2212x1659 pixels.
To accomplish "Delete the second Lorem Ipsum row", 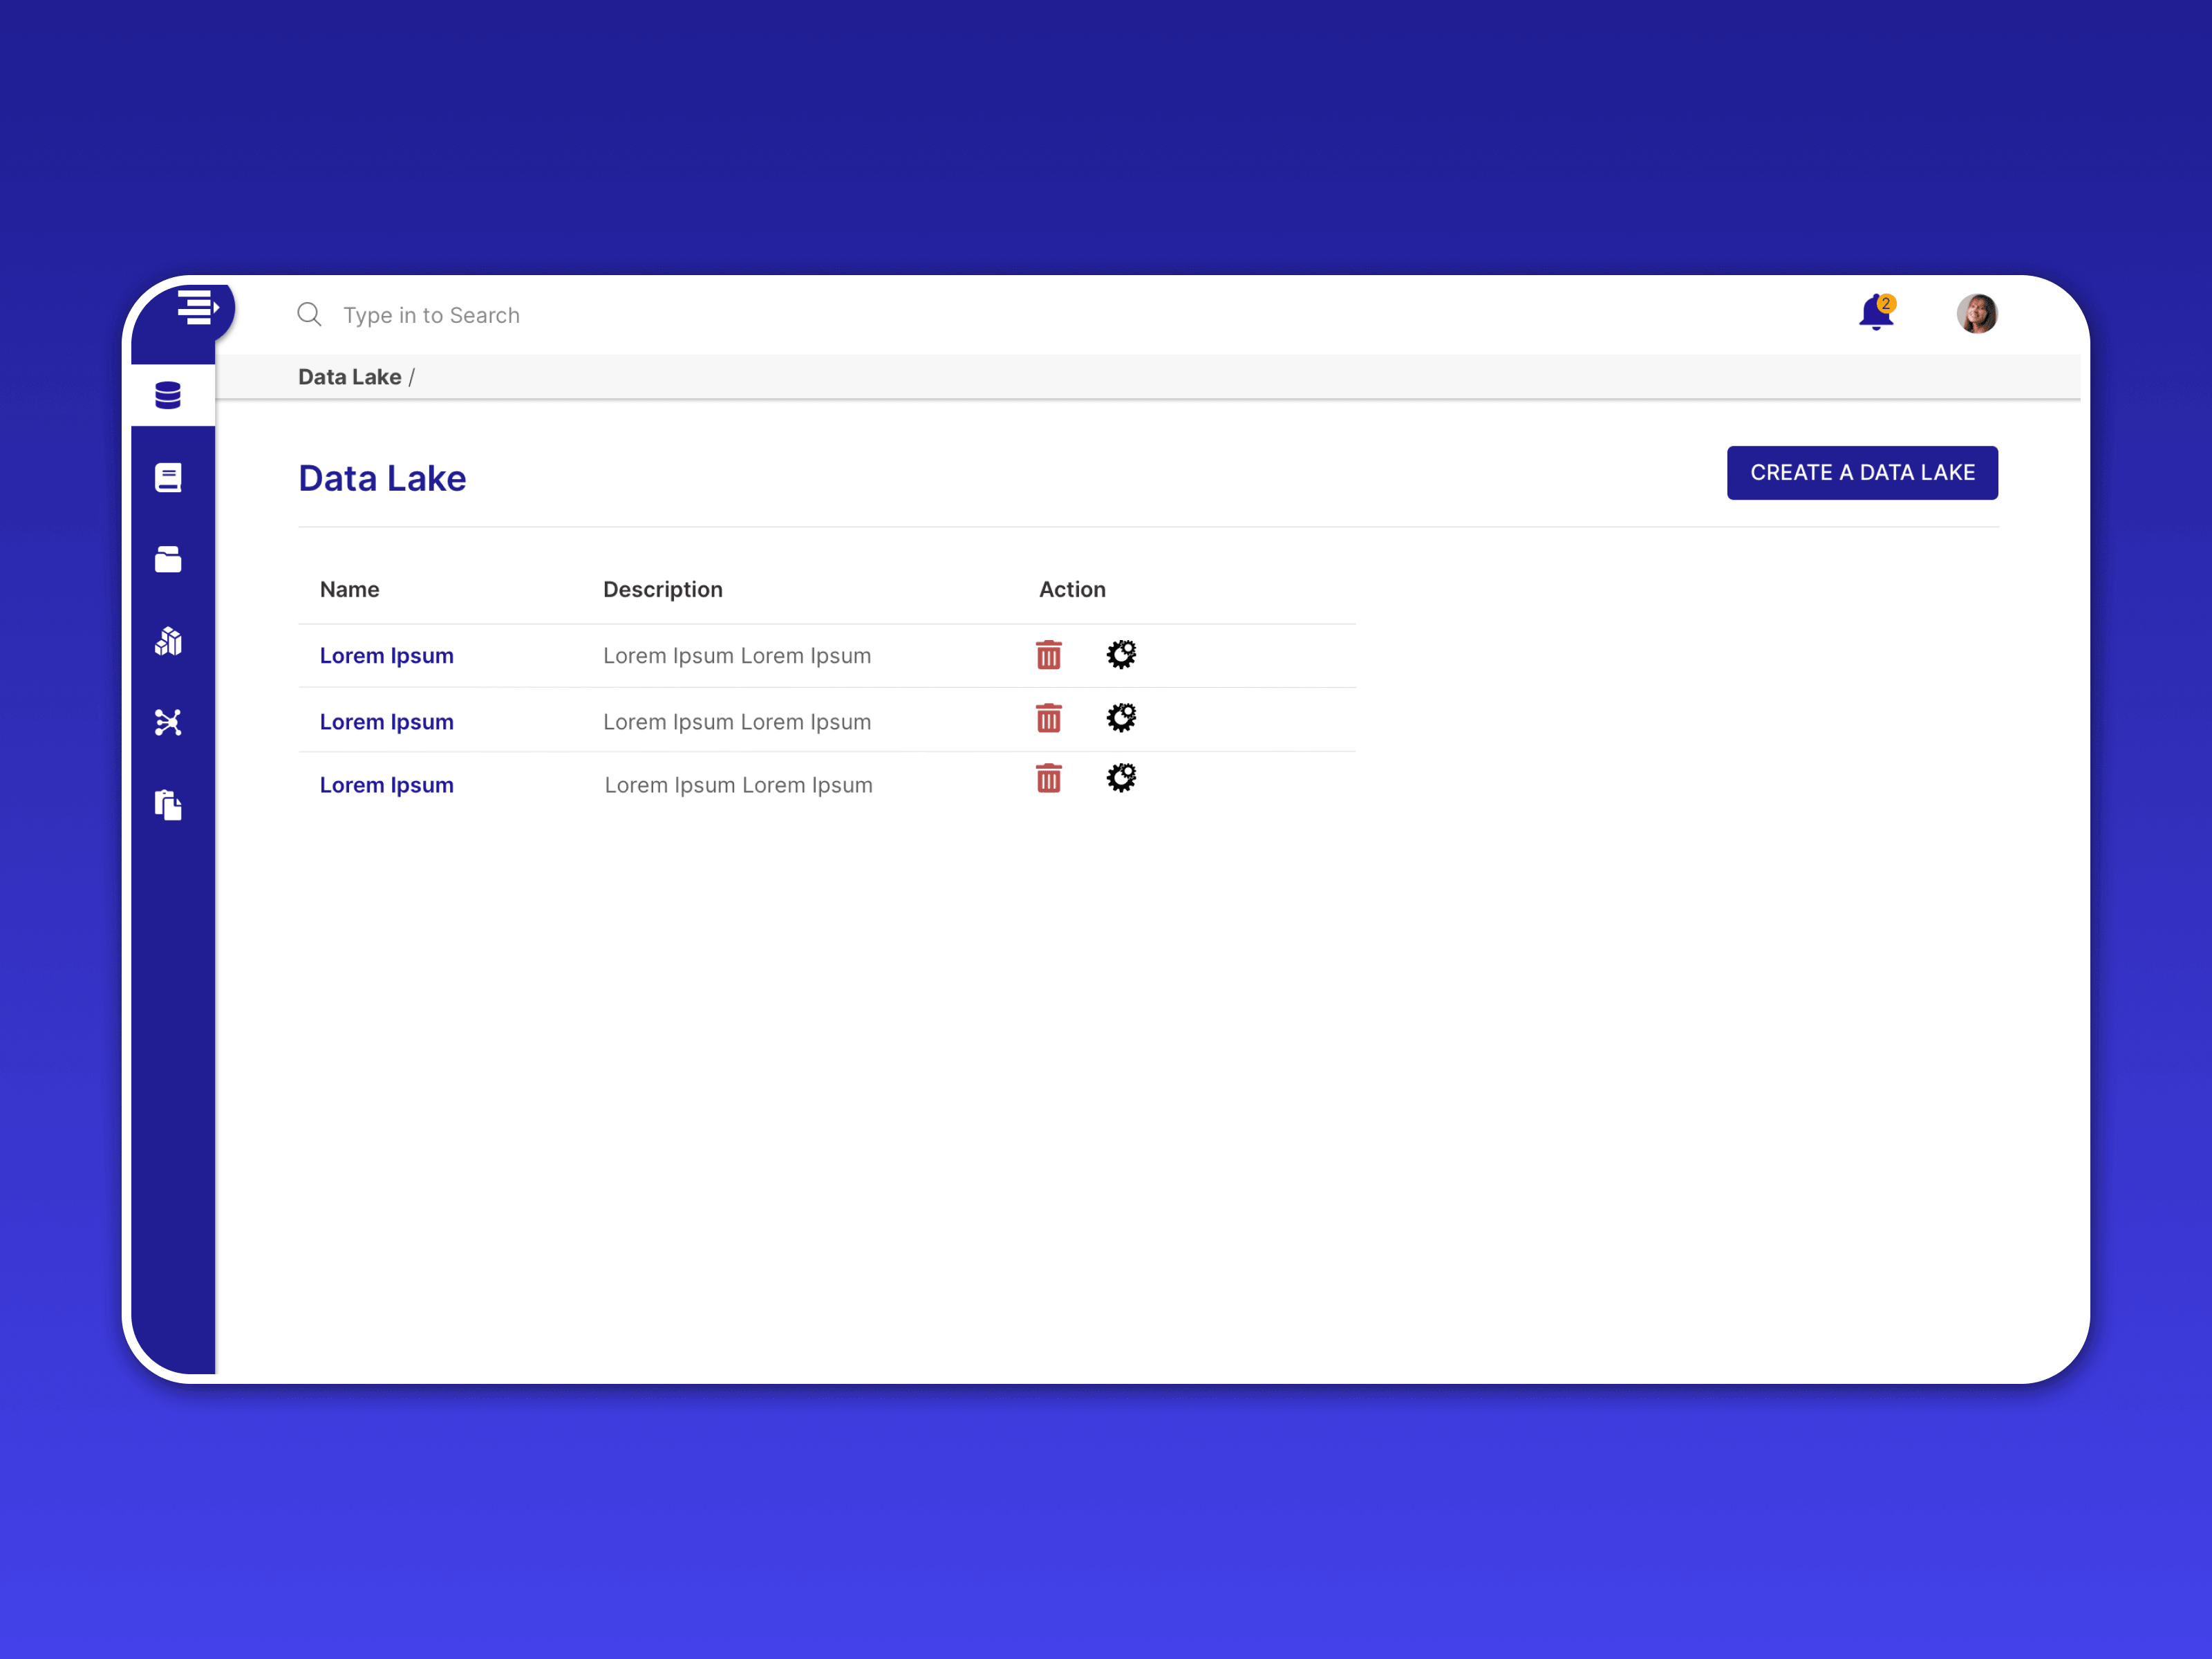I will tap(1048, 718).
